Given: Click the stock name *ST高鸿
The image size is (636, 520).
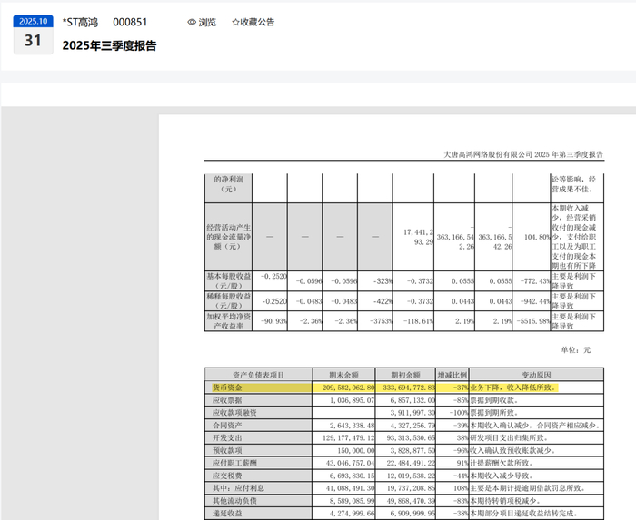Looking at the screenshot, I should (x=80, y=23).
